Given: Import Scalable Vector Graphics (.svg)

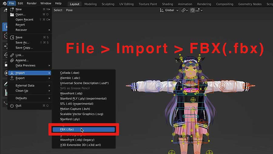Looking at the screenshot, I should pyautogui.click(x=84, y=114).
